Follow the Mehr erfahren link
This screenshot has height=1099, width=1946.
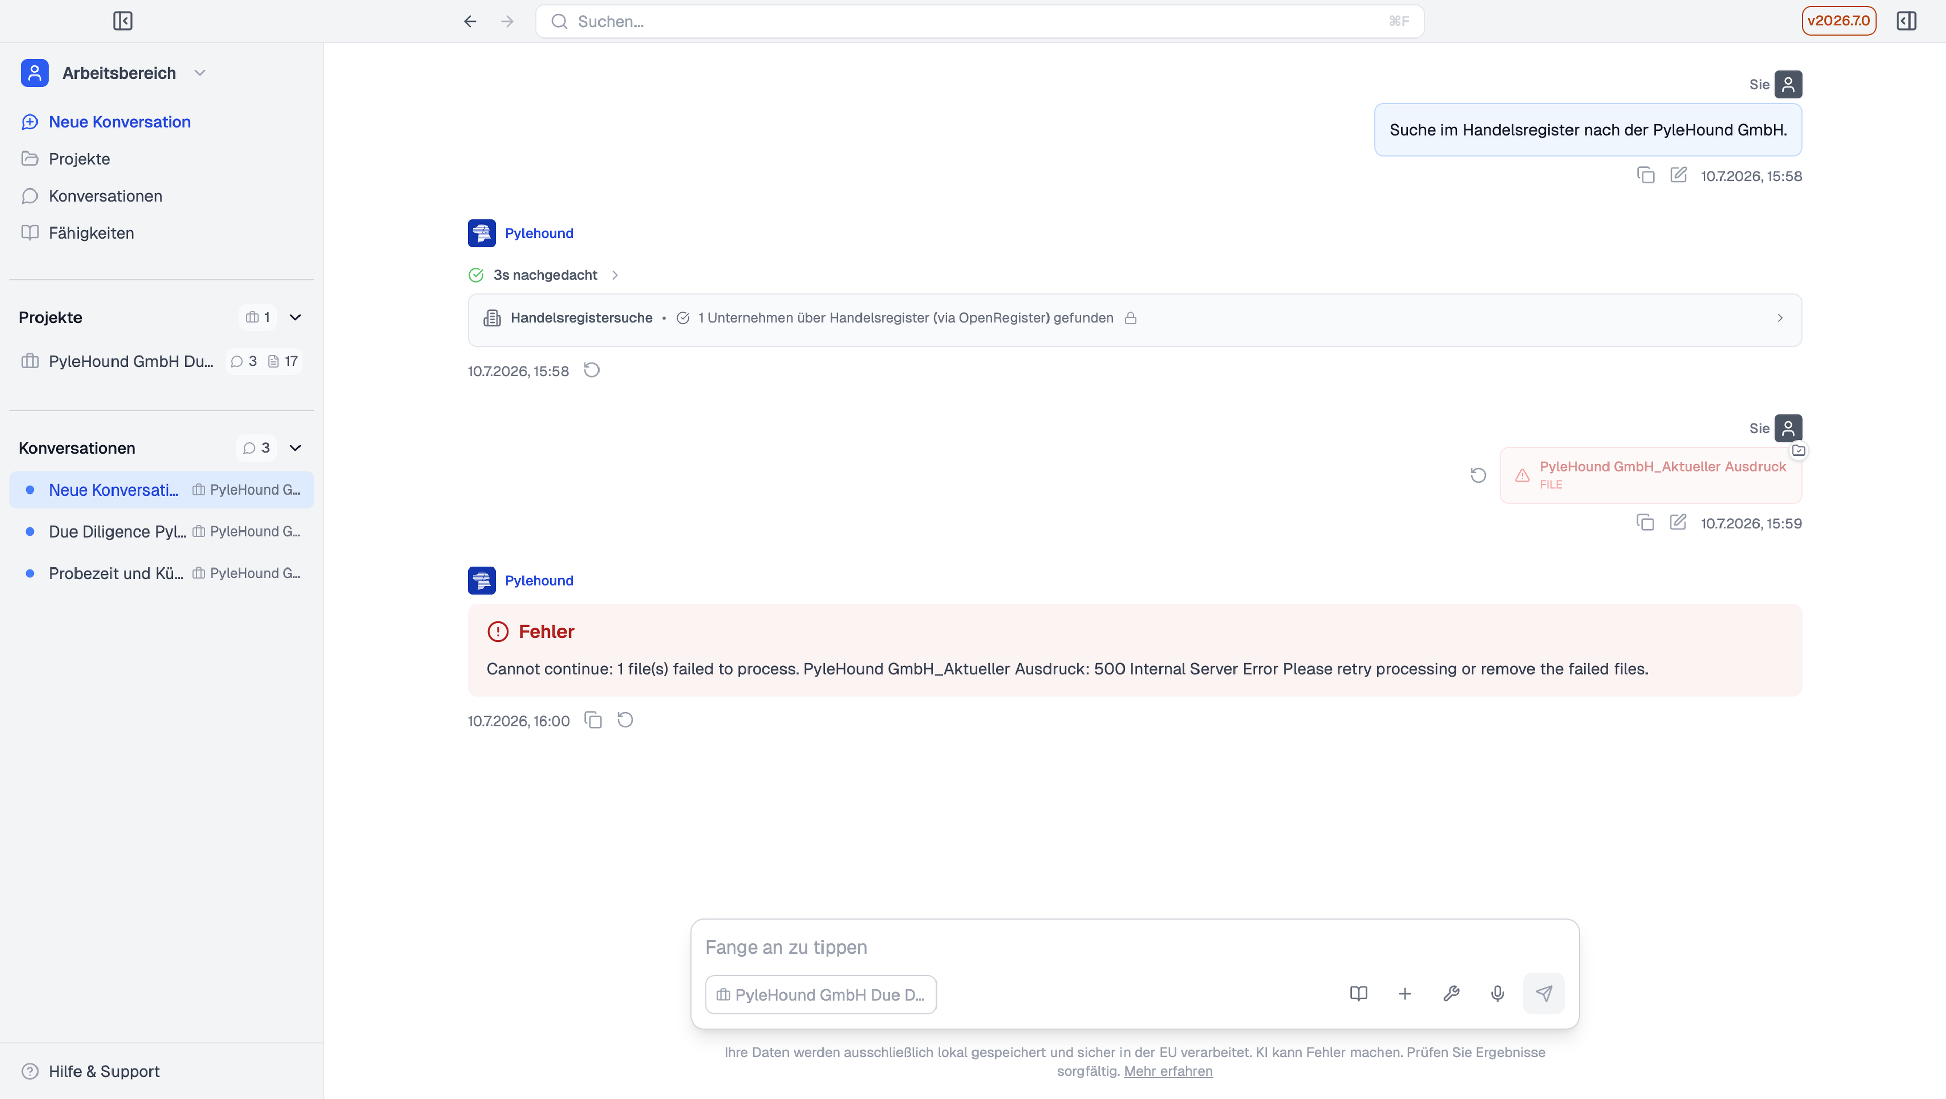tap(1168, 1071)
